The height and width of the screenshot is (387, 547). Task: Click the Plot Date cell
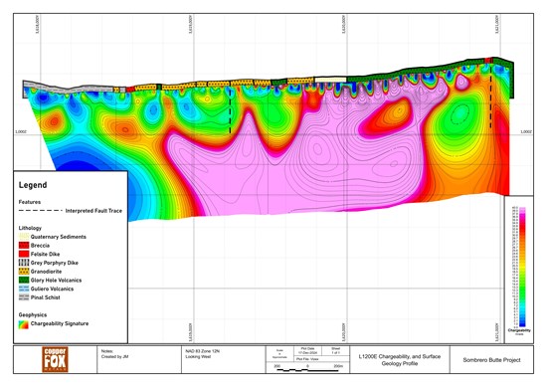[307, 351]
